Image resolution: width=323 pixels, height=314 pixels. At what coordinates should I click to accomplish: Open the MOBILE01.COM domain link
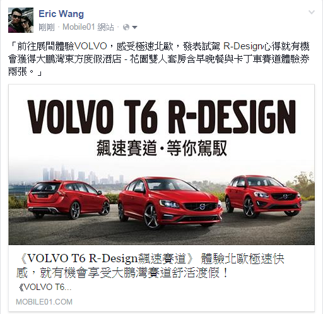[x=44, y=302]
